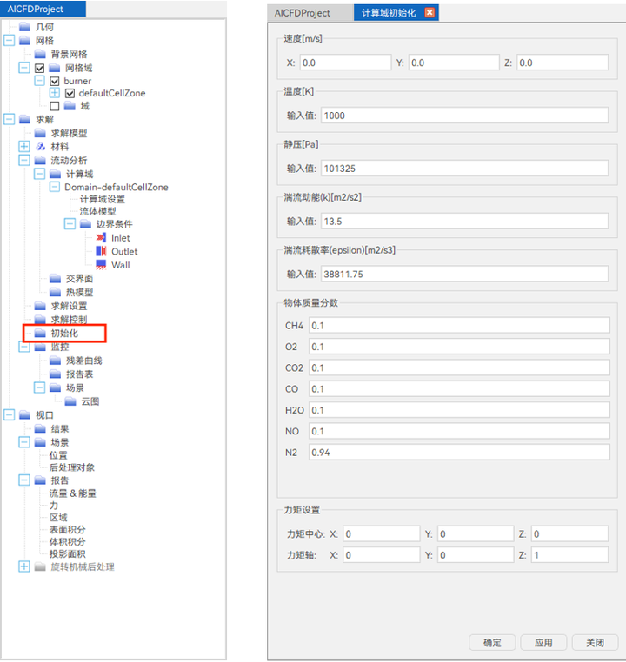
Task: Click the 力矩中心 X input field
Action: pos(382,533)
